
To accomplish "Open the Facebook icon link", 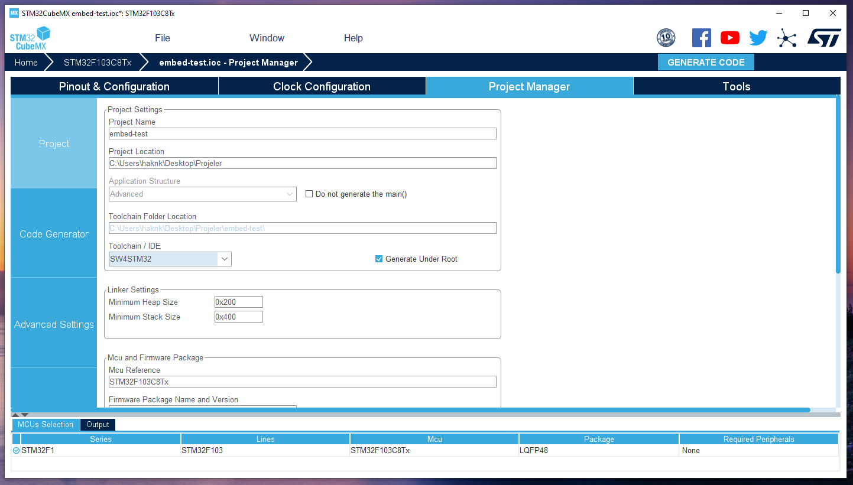I will [x=702, y=38].
